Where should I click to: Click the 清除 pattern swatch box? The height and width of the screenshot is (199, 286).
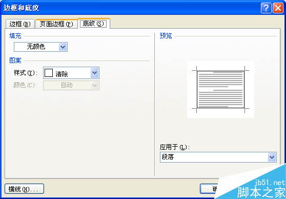pos(49,73)
